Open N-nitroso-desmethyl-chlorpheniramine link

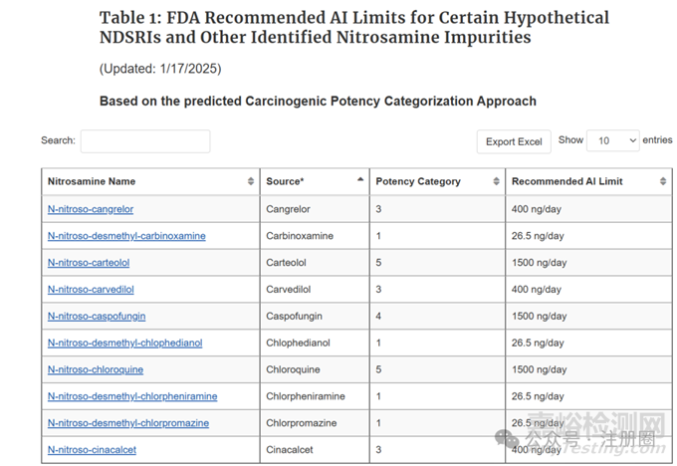pos(132,396)
